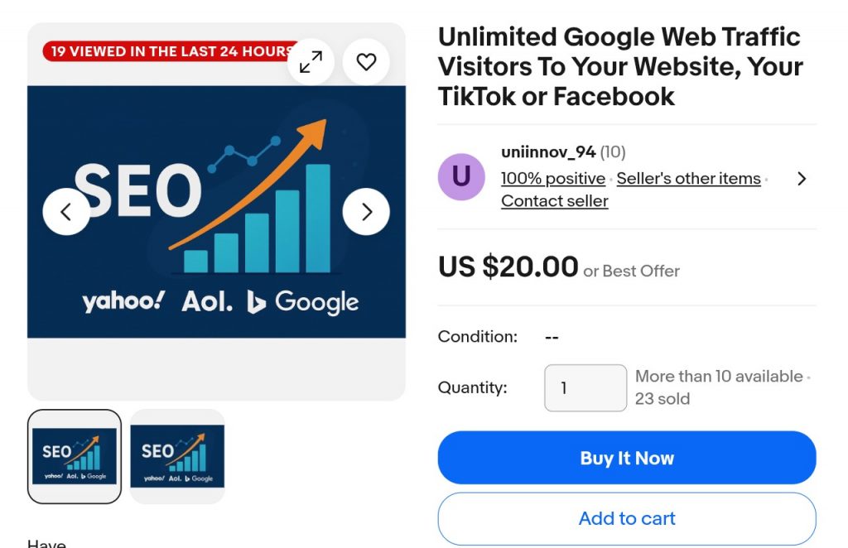Click the listing title text
This screenshot has width=848, height=548.
pyautogui.click(x=619, y=66)
